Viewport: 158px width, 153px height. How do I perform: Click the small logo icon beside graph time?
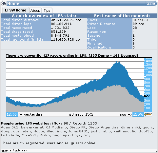pyautogui.click(x=148, y=114)
